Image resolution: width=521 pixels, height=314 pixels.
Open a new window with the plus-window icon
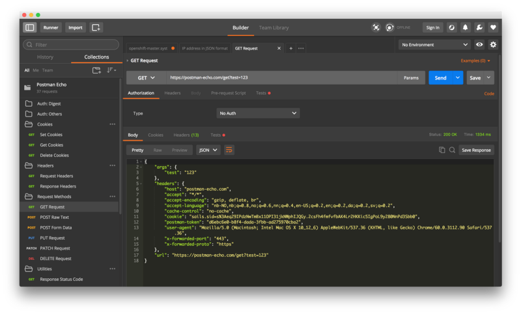[96, 27]
